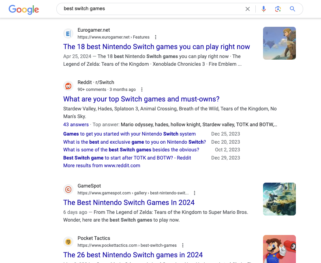Click 'More results from www.reddit.com'
This screenshot has width=321, height=263.
tap(102, 166)
